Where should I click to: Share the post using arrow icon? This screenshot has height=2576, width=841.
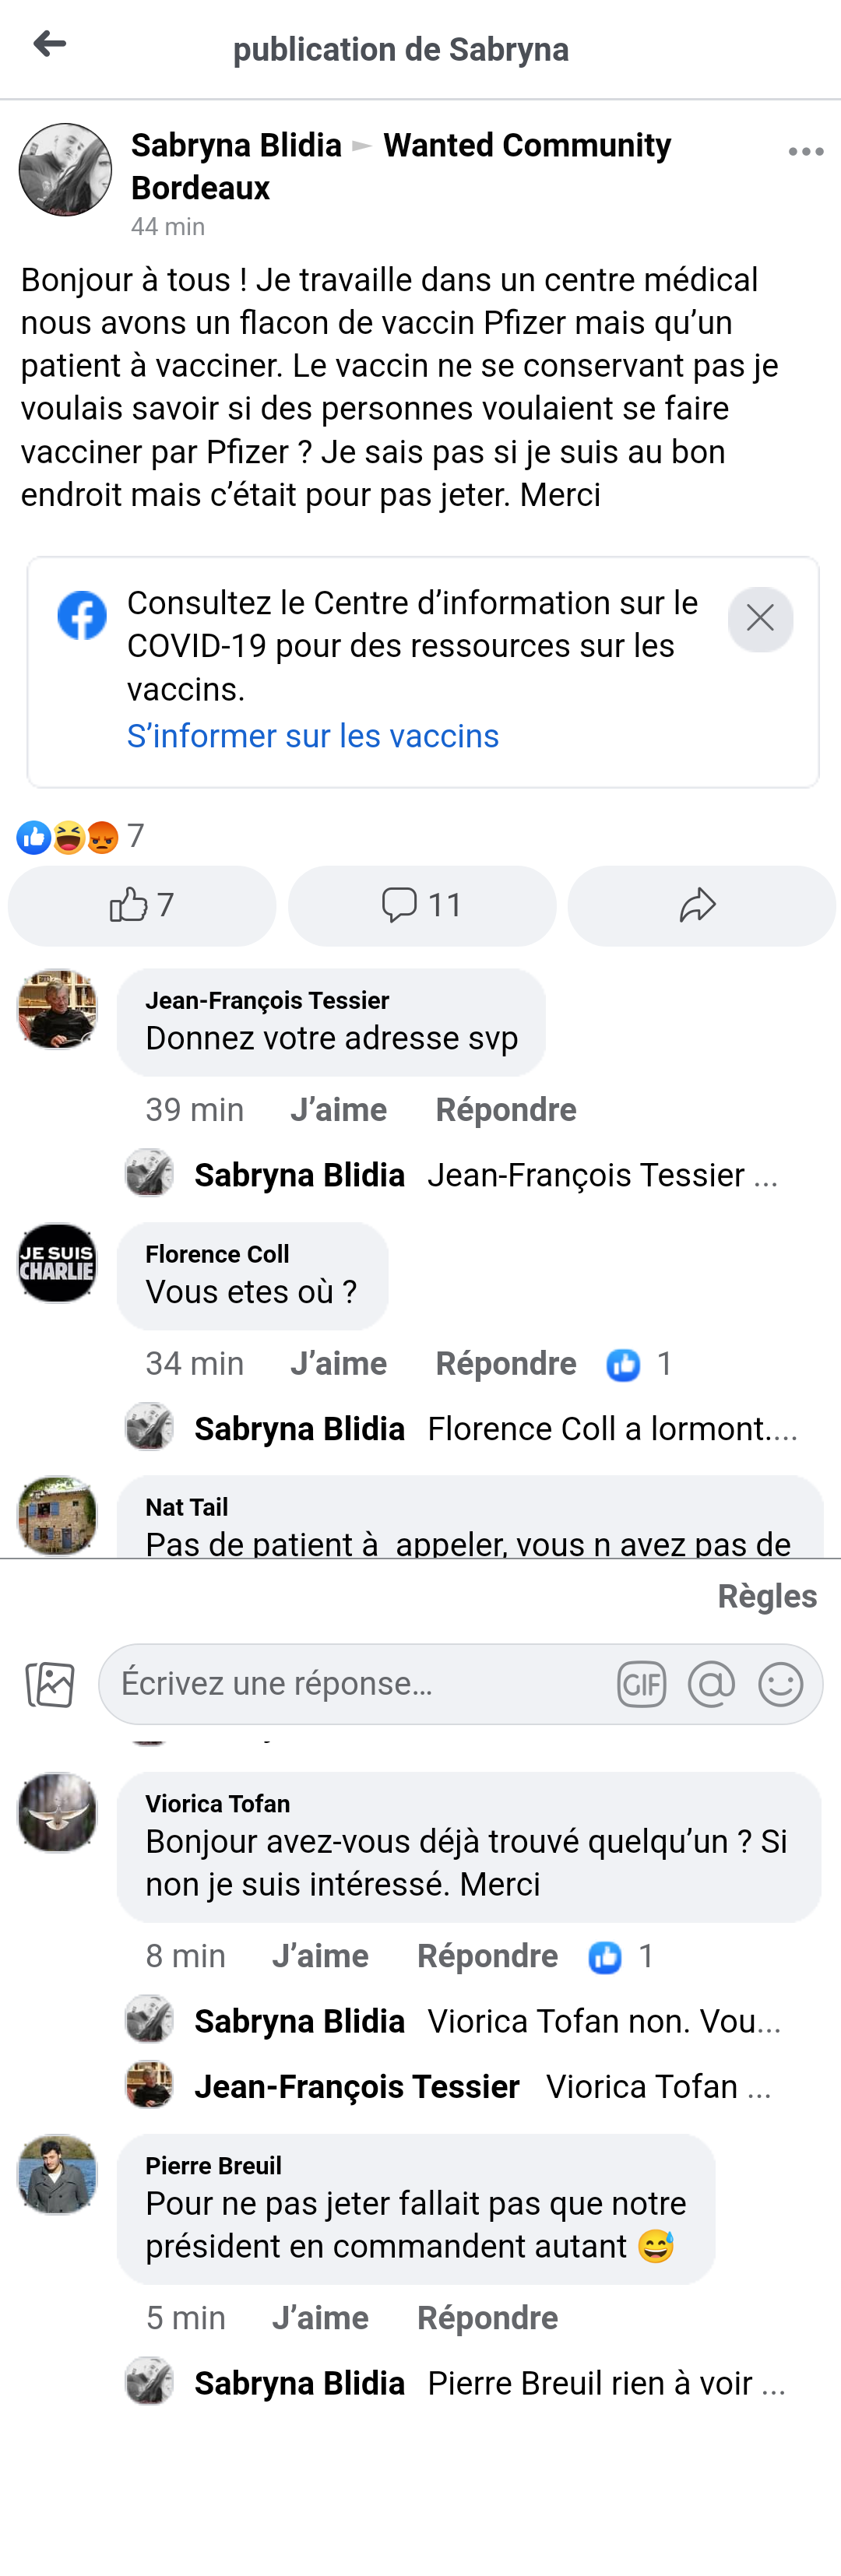(700, 906)
